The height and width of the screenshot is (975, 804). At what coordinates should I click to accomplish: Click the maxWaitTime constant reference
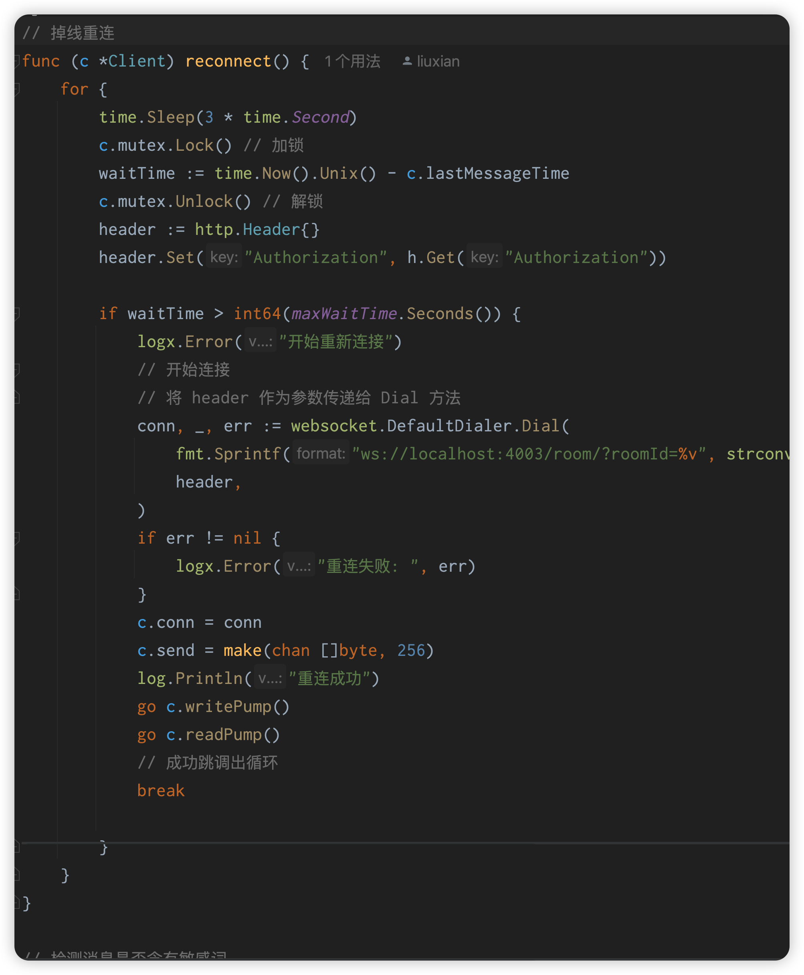pyautogui.click(x=344, y=314)
